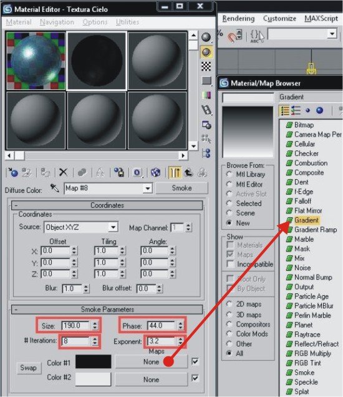
Task: Click the Make Preview filmstrip icon
Action: 206,110
